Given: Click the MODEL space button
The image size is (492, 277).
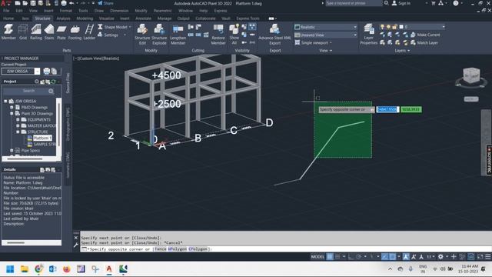Looking at the screenshot, I should [x=317, y=257].
